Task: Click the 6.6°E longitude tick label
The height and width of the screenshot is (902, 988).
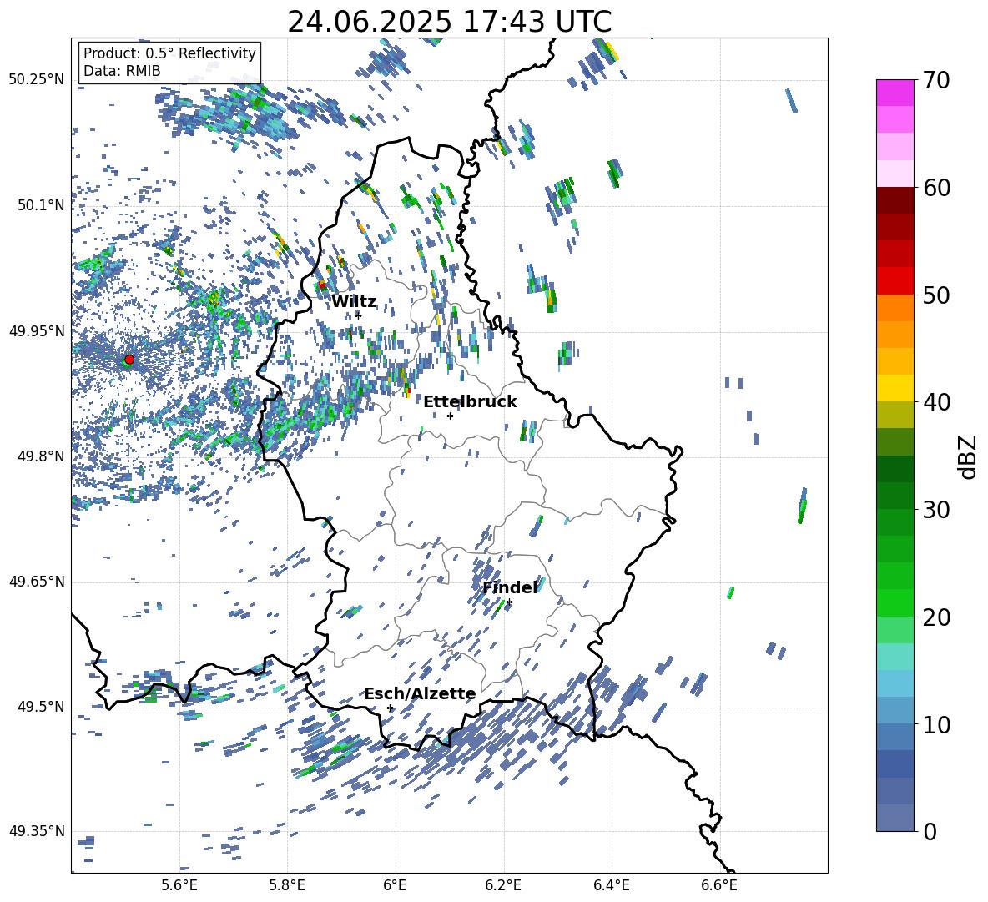Action: click(x=719, y=885)
